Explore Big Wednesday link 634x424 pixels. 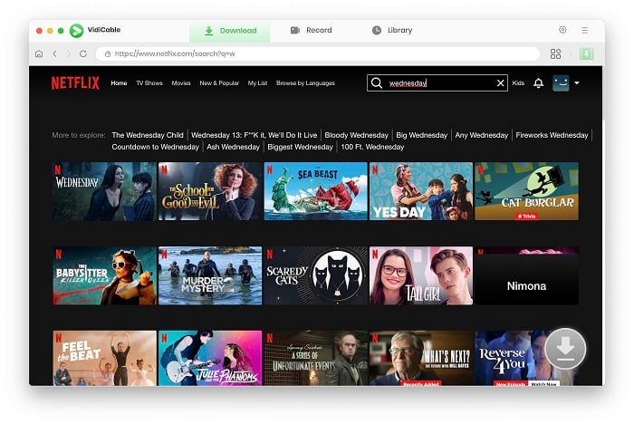click(421, 135)
